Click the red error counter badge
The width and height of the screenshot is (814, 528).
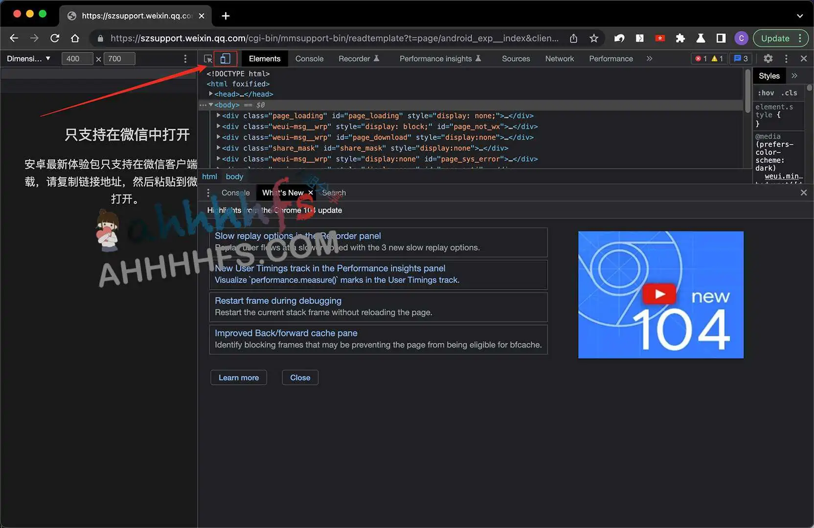pos(701,58)
